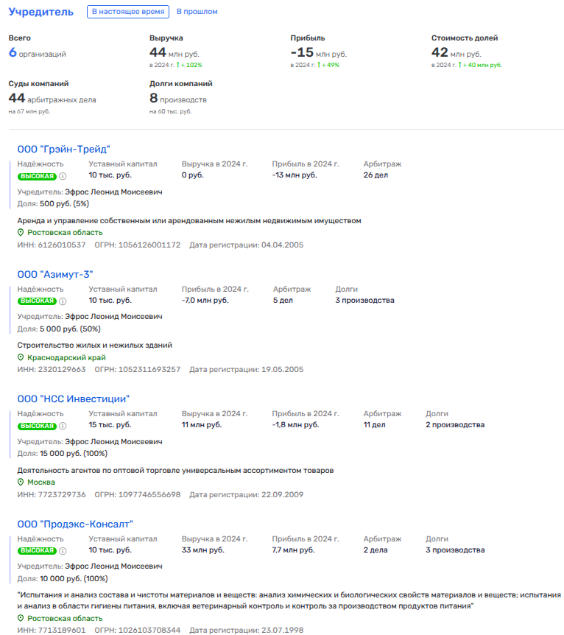Click the ВЫСОКАЯ badge under Грэйн-Трейд
564x635 pixels.
coord(37,176)
